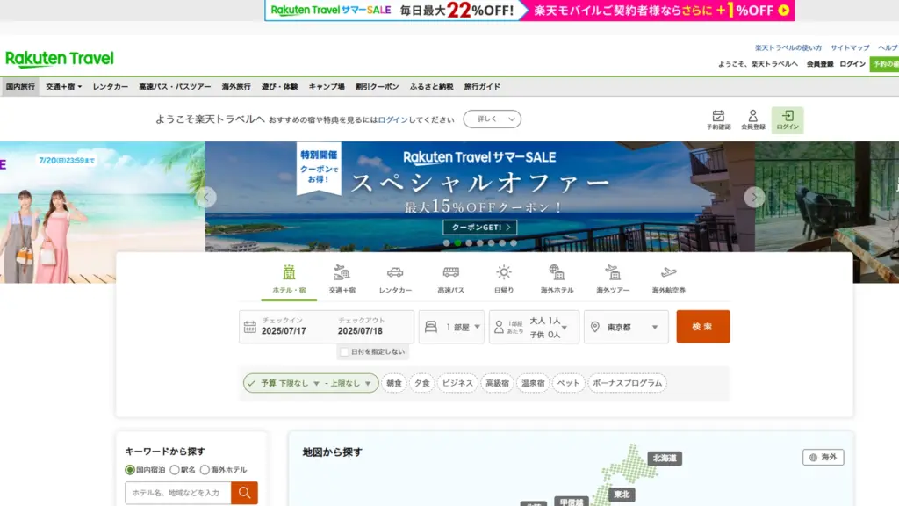
Task: Select the 東北 region on map
Action: [622, 495]
